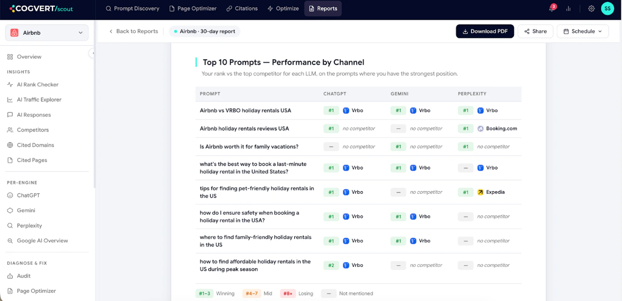Select the Reports tab
The height and width of the screenshot is (301, 622).
tap(323, 9)
